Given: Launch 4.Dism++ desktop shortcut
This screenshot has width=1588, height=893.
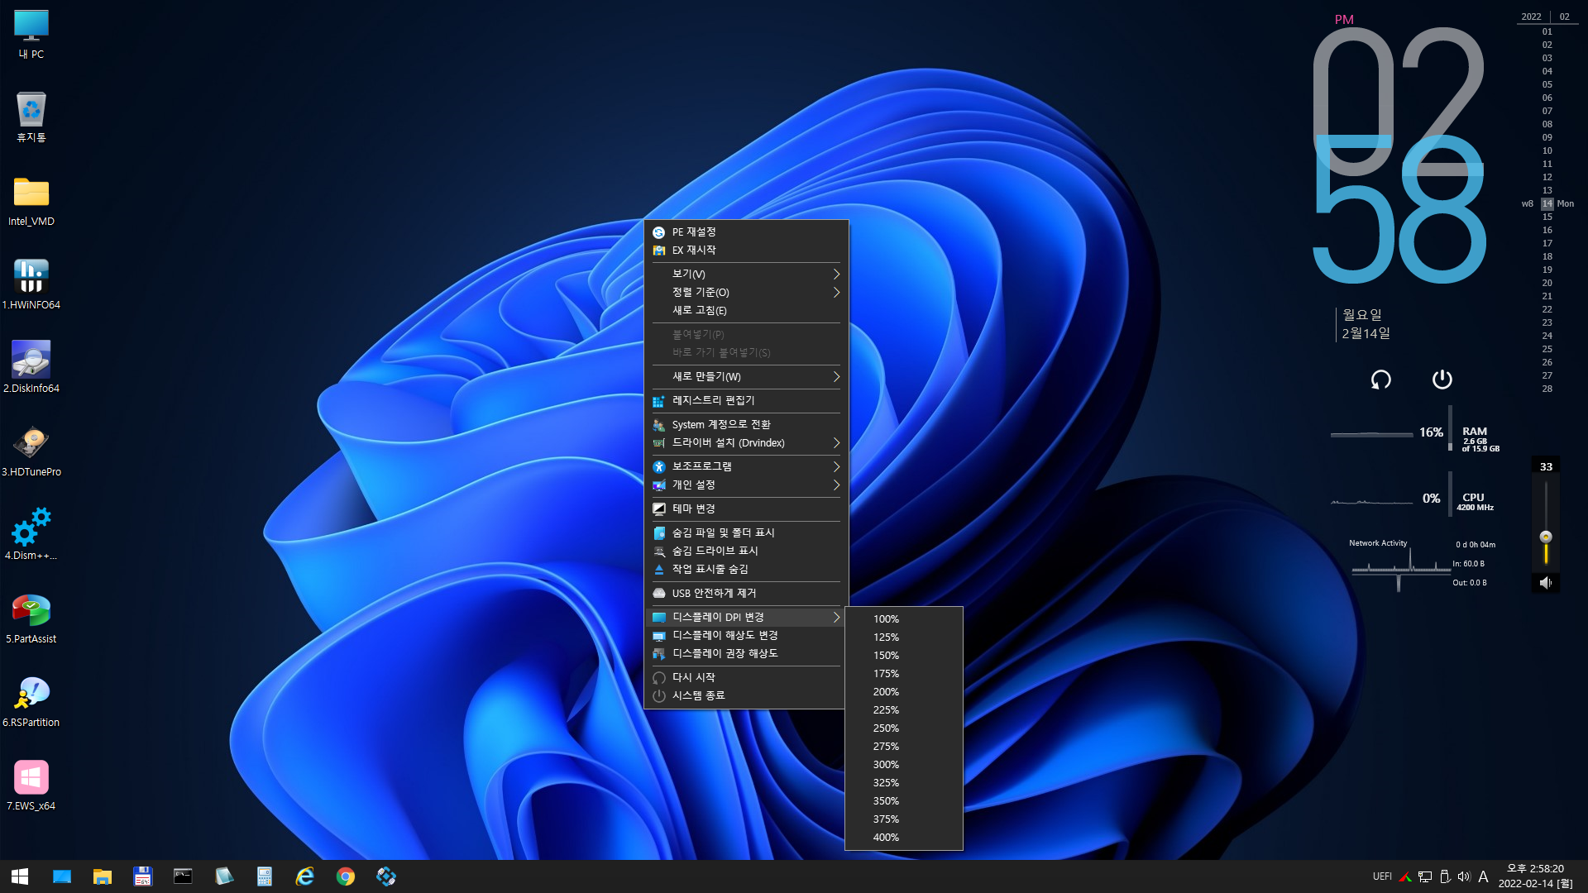Looking at the screenshot, I should click(31, 535).
